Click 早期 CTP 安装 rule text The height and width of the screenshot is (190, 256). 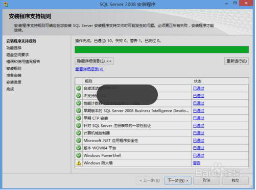coord(96,118)
